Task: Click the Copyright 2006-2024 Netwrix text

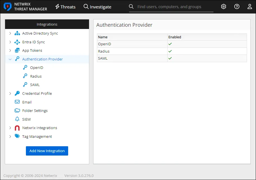Action: click(x=30, y=175)
